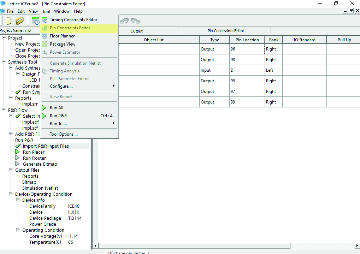The image size is (360, 254).
Task: Click the Open Project folder toolbar icon
Action: pos(20,21)
